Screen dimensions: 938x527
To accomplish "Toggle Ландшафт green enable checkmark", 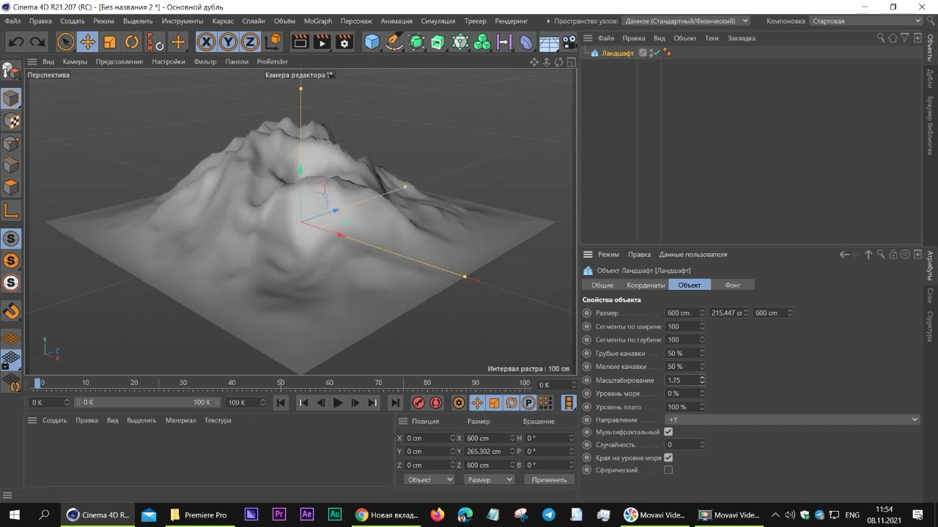I will point(657,53).
